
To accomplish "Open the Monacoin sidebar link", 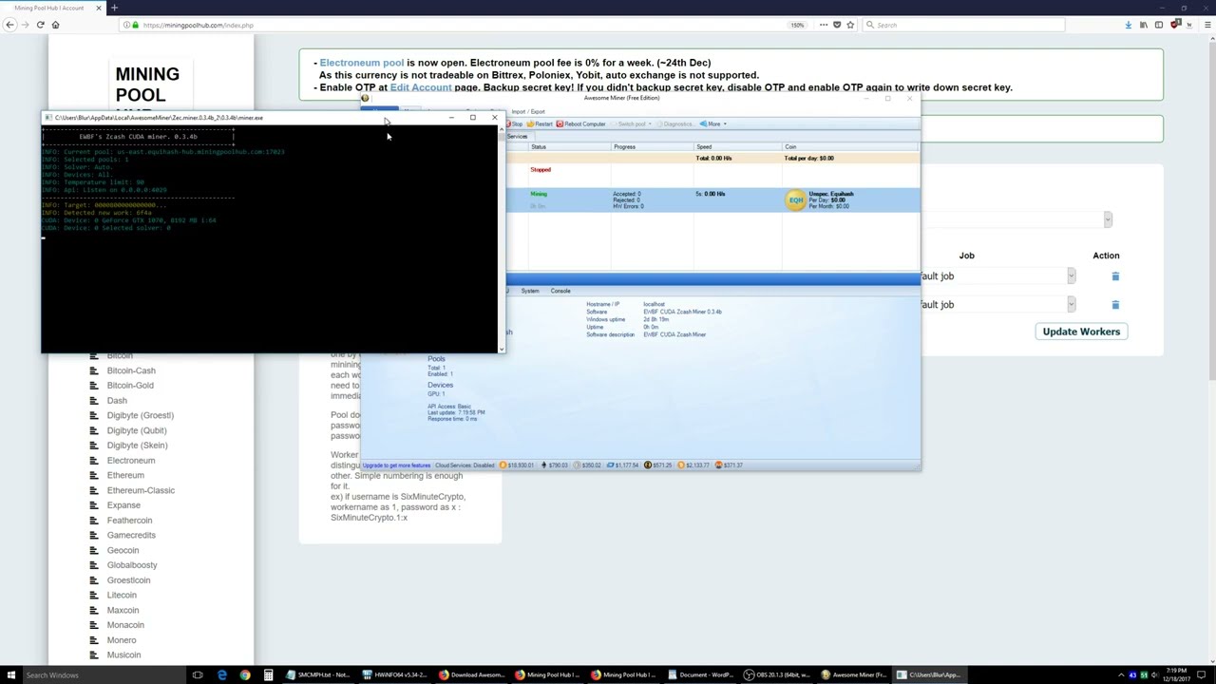I will click(x=125, y=625).
